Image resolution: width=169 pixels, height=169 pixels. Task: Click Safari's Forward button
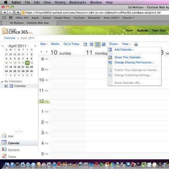point(10,13)
